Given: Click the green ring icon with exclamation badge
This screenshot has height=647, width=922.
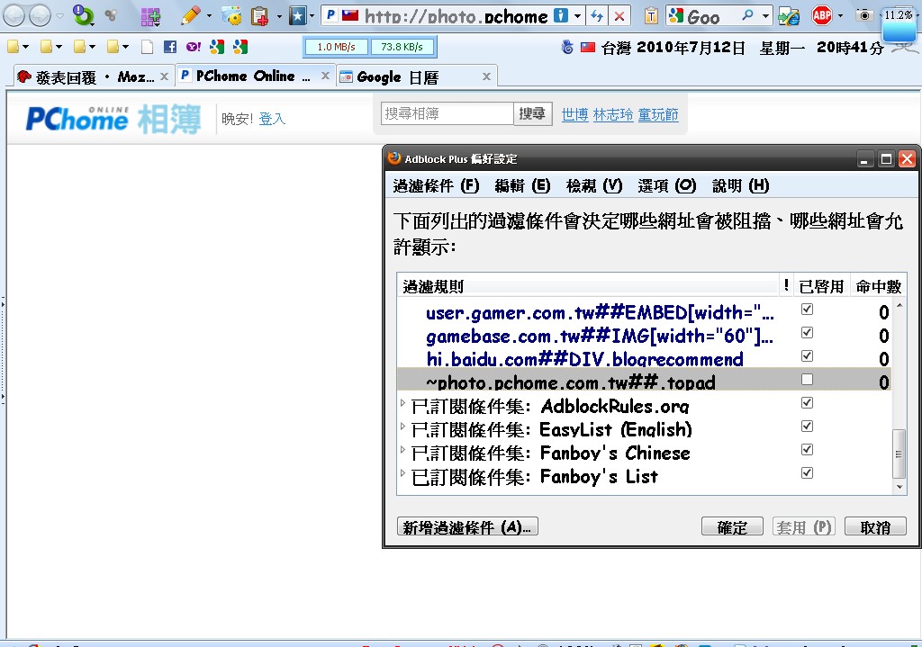Looking at the screenshot, I should [83, 15].
